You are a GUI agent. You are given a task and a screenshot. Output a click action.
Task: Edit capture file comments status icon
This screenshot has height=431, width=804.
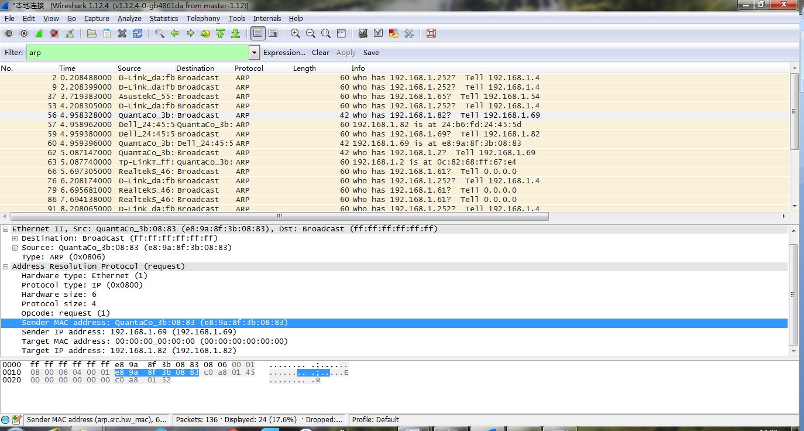[16, 419]
